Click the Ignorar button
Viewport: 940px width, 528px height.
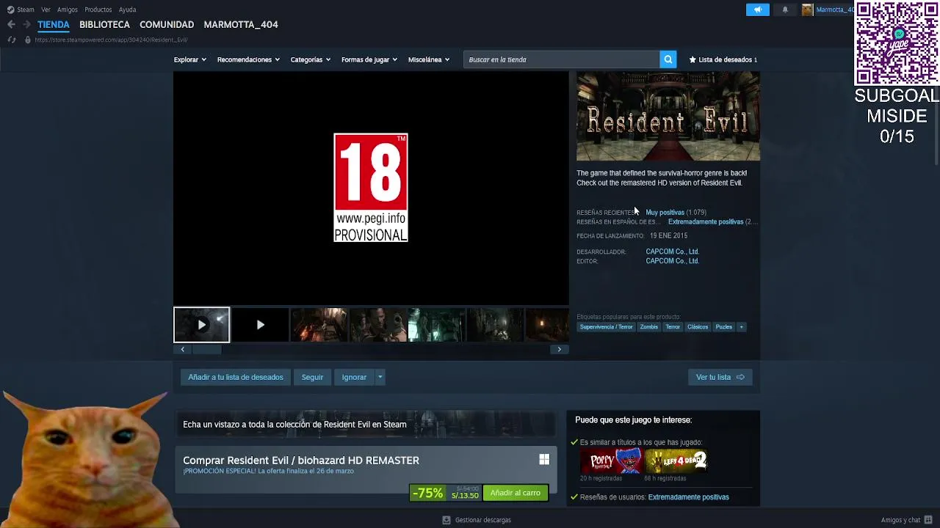click(x=354, y=377)
